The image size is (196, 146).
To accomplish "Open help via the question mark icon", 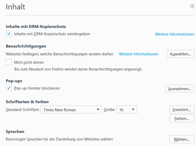I will (x=192, y=6).
